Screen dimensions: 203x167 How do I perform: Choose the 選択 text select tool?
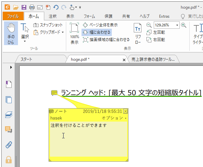pyautogui.click(x=25, y=31)
